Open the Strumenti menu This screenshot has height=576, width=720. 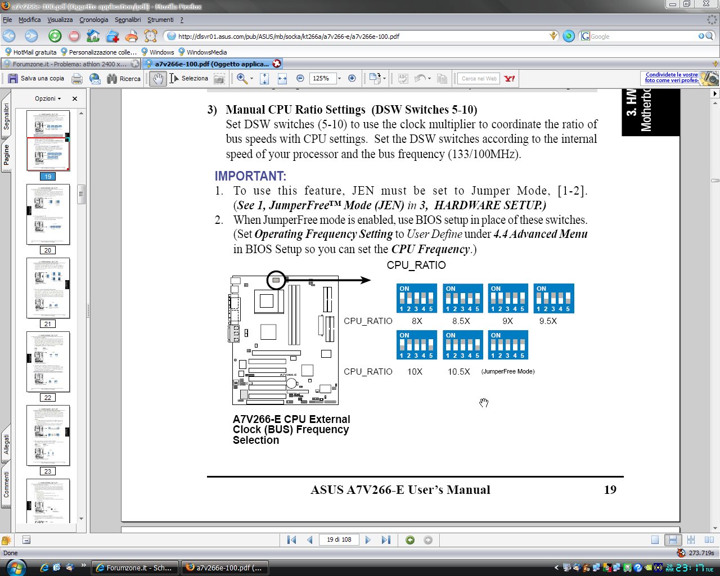(160, 20)
